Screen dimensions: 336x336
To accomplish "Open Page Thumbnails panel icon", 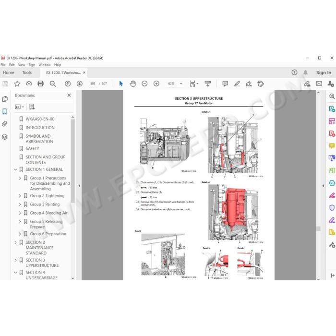I will coord(5,99).
